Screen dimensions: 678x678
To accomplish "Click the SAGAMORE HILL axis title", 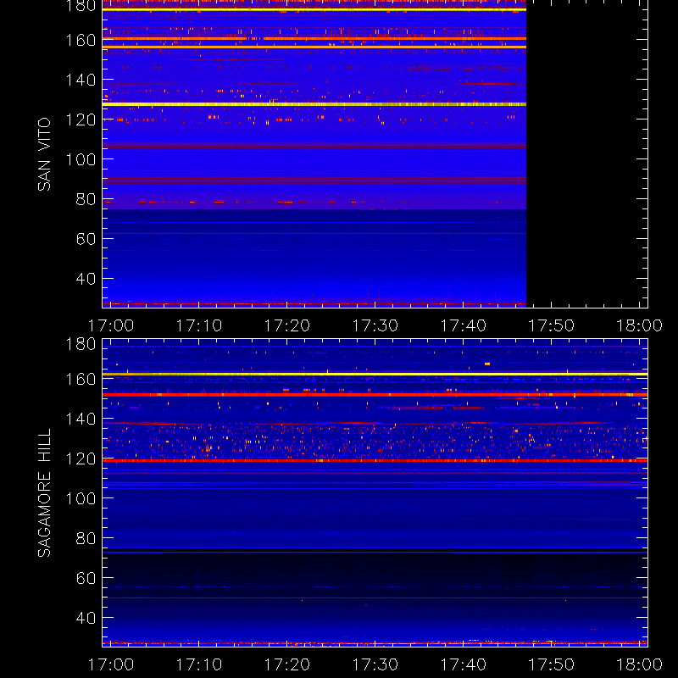I will click(x=44, y=493).
